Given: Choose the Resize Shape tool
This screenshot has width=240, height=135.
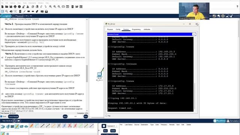Looking at the screenshot, I should pos(15,12).
